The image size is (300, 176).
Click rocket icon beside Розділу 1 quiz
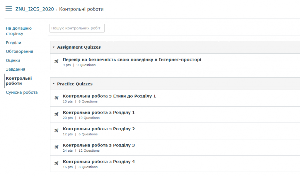click(x=57, y=115)
